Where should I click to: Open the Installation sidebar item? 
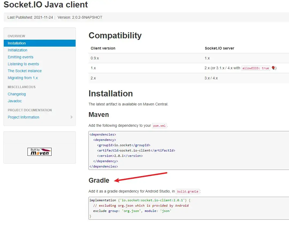point(40,43)
